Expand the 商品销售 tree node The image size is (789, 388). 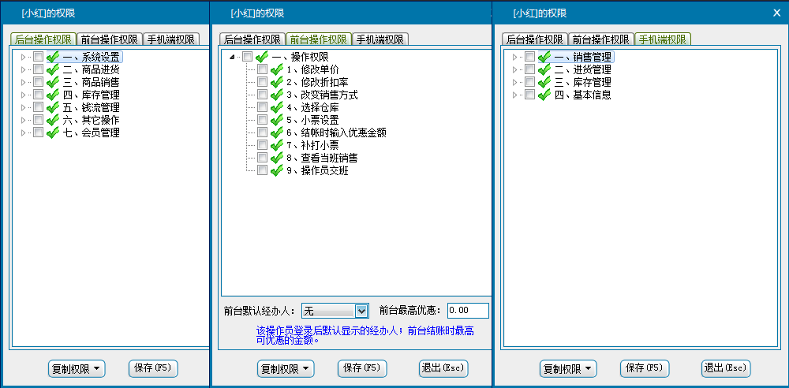(x=24, y=82)
